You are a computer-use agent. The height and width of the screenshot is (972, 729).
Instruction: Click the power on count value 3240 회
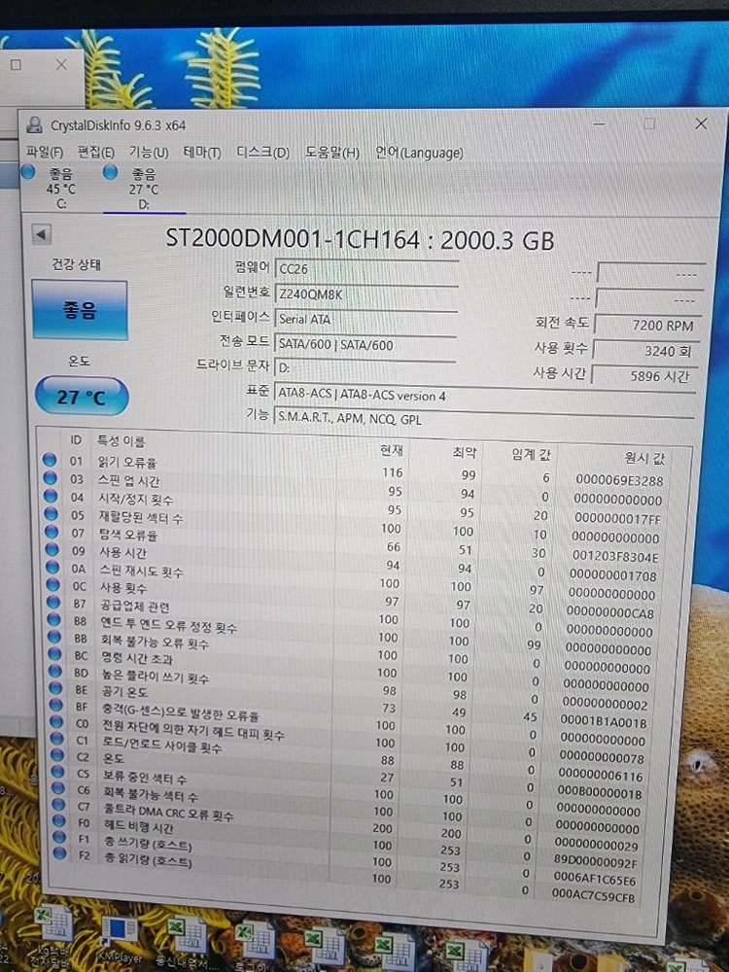pos(646,350)
